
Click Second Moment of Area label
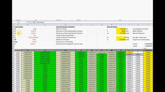[x=140, y=29]
